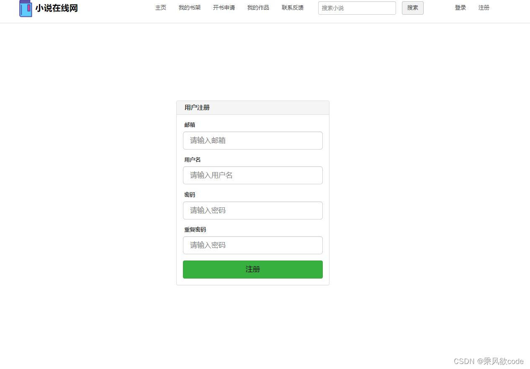Click the 搜索 search button
The height and width of the screenshot is (369, 530).
412,8
